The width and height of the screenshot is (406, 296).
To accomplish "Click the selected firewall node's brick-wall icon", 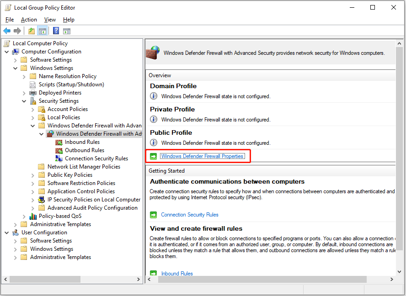I will tap(50, 134).
